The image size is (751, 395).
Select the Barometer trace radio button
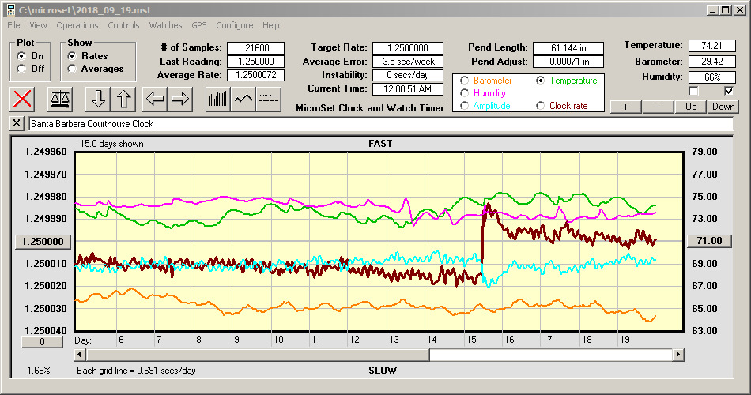point(464,81)
